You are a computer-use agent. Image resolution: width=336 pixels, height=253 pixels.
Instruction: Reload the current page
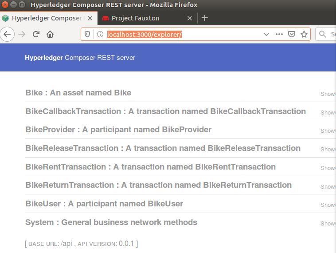point(36,34)
